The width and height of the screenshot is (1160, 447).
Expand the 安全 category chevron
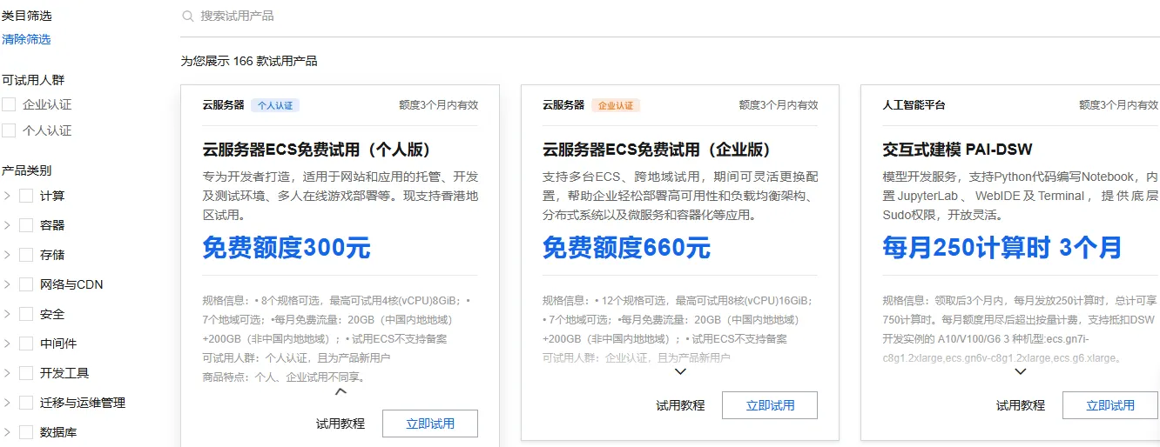coord(7,314)
